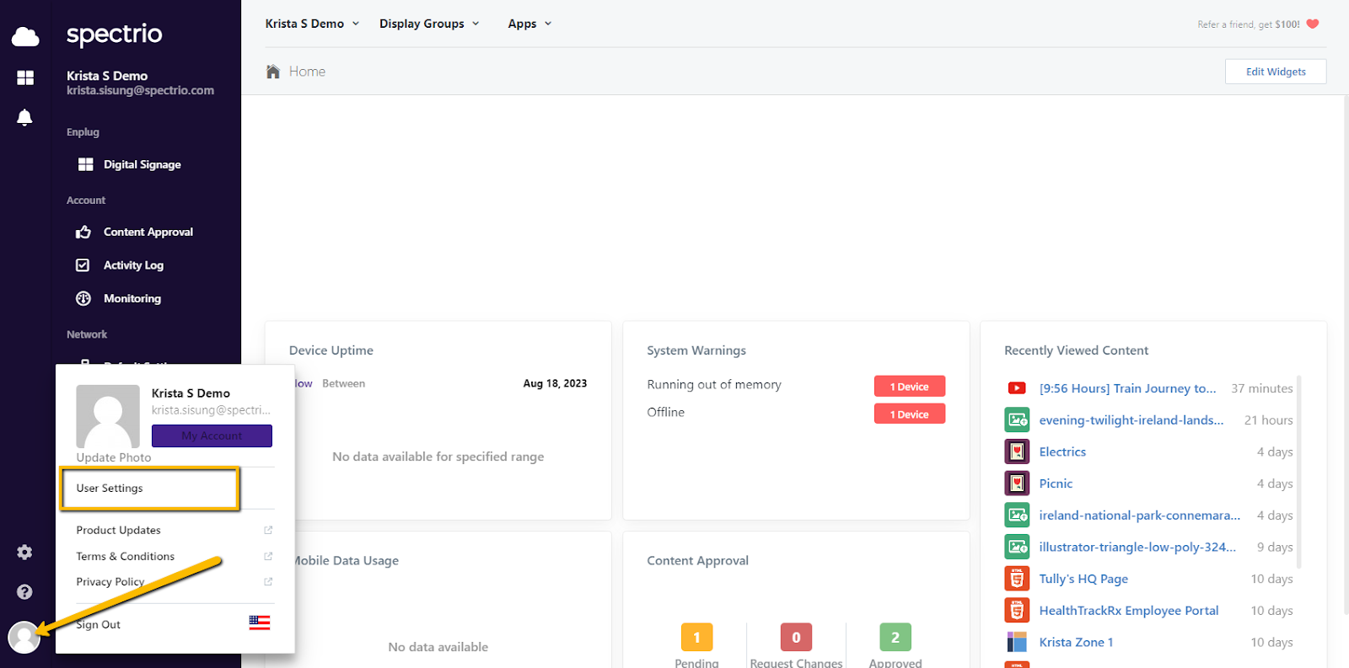Click the Home house icon in breadcrumb

[x=273, y=72]
